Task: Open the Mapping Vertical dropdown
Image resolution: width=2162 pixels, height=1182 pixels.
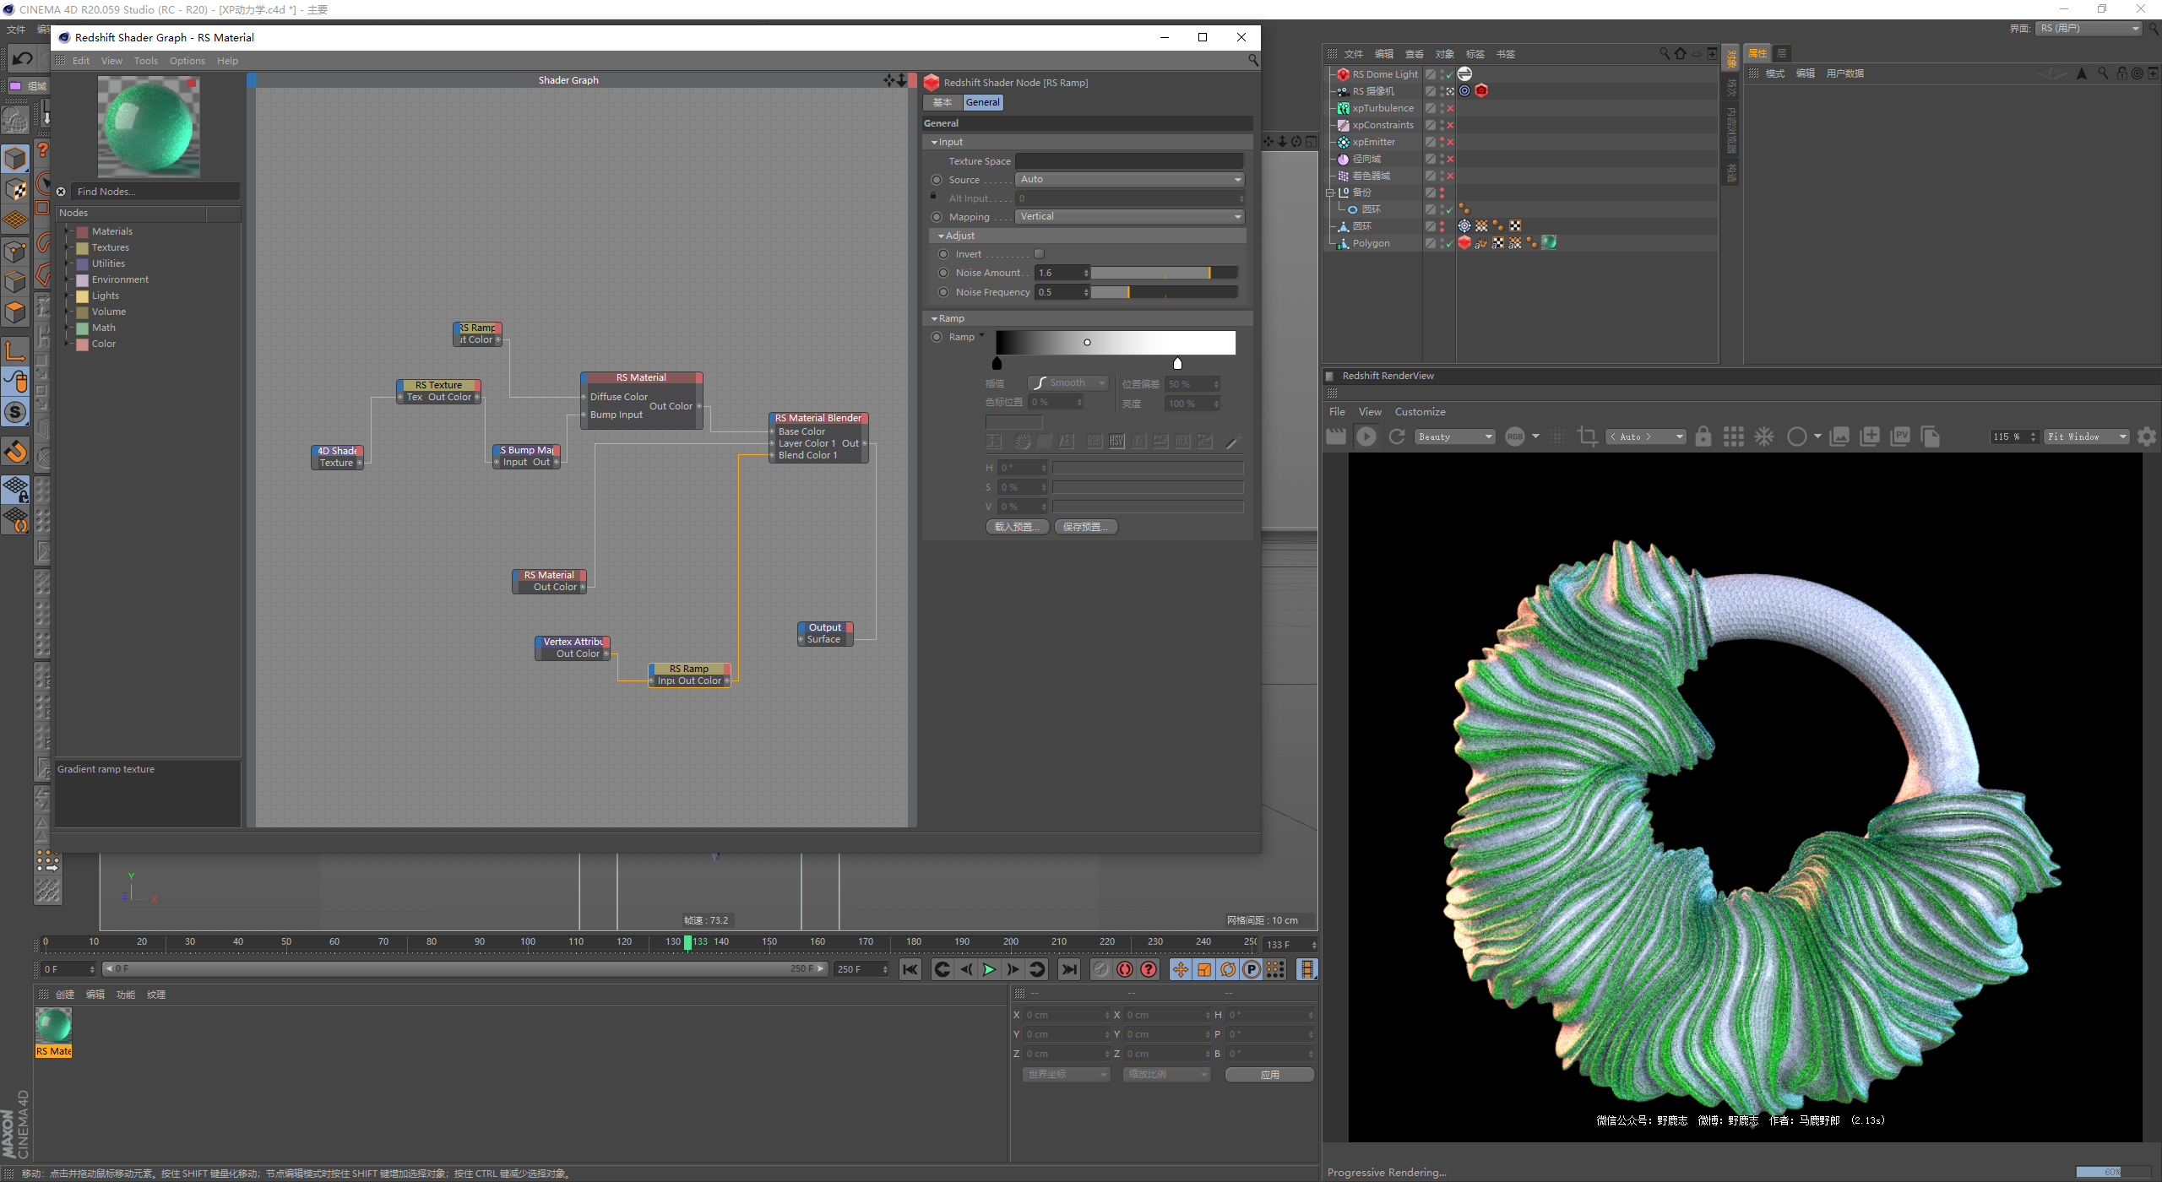Action: 1130,217
